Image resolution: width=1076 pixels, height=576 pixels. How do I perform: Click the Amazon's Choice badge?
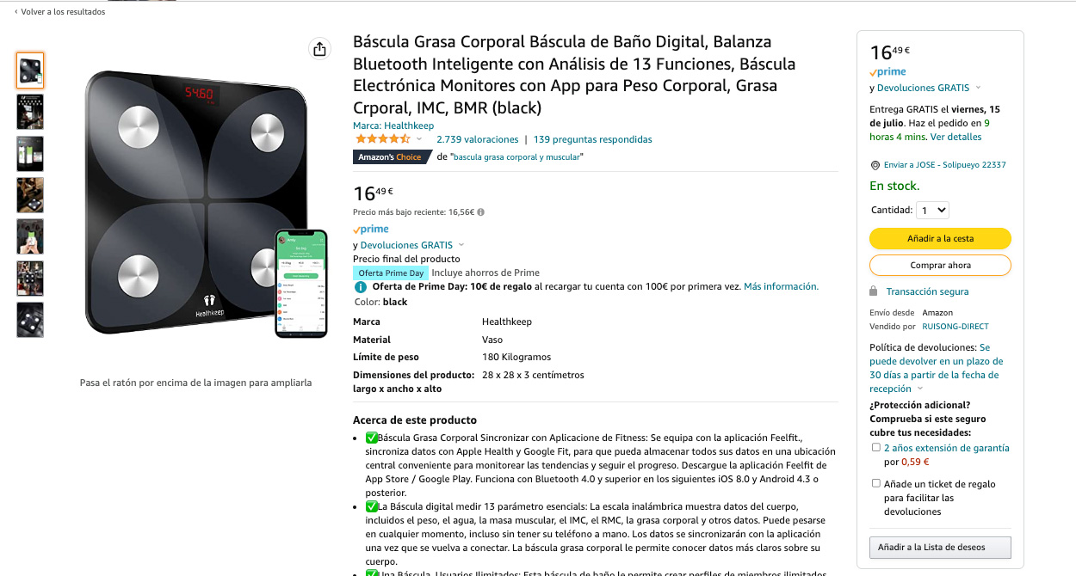click(388, 157)
